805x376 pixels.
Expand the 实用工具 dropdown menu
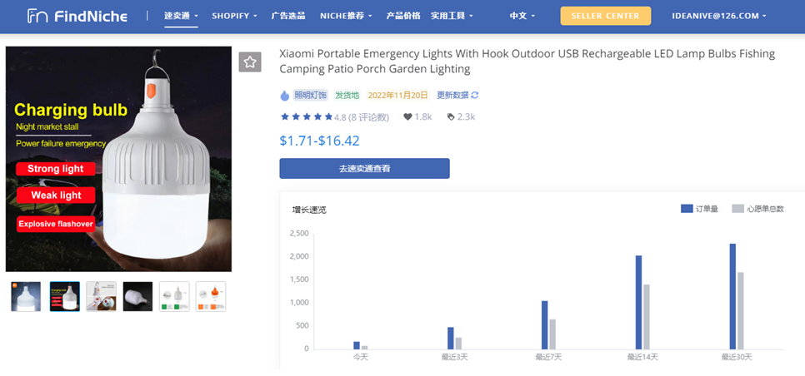[x=452, y=16]
